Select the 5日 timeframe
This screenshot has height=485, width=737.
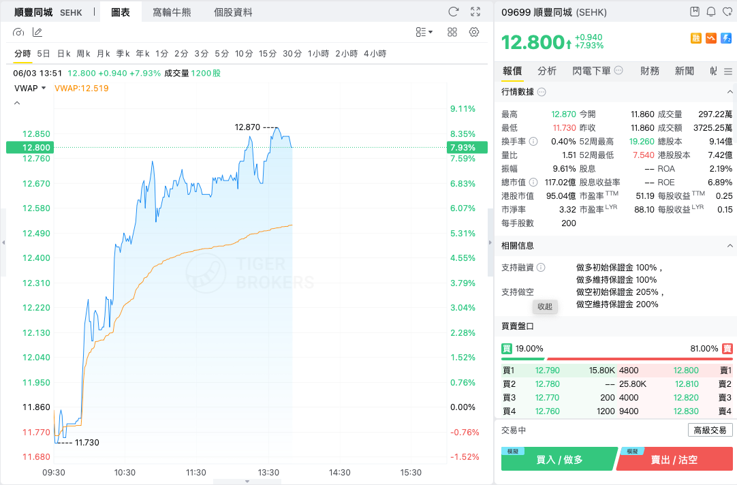click(x=43, y=54)
